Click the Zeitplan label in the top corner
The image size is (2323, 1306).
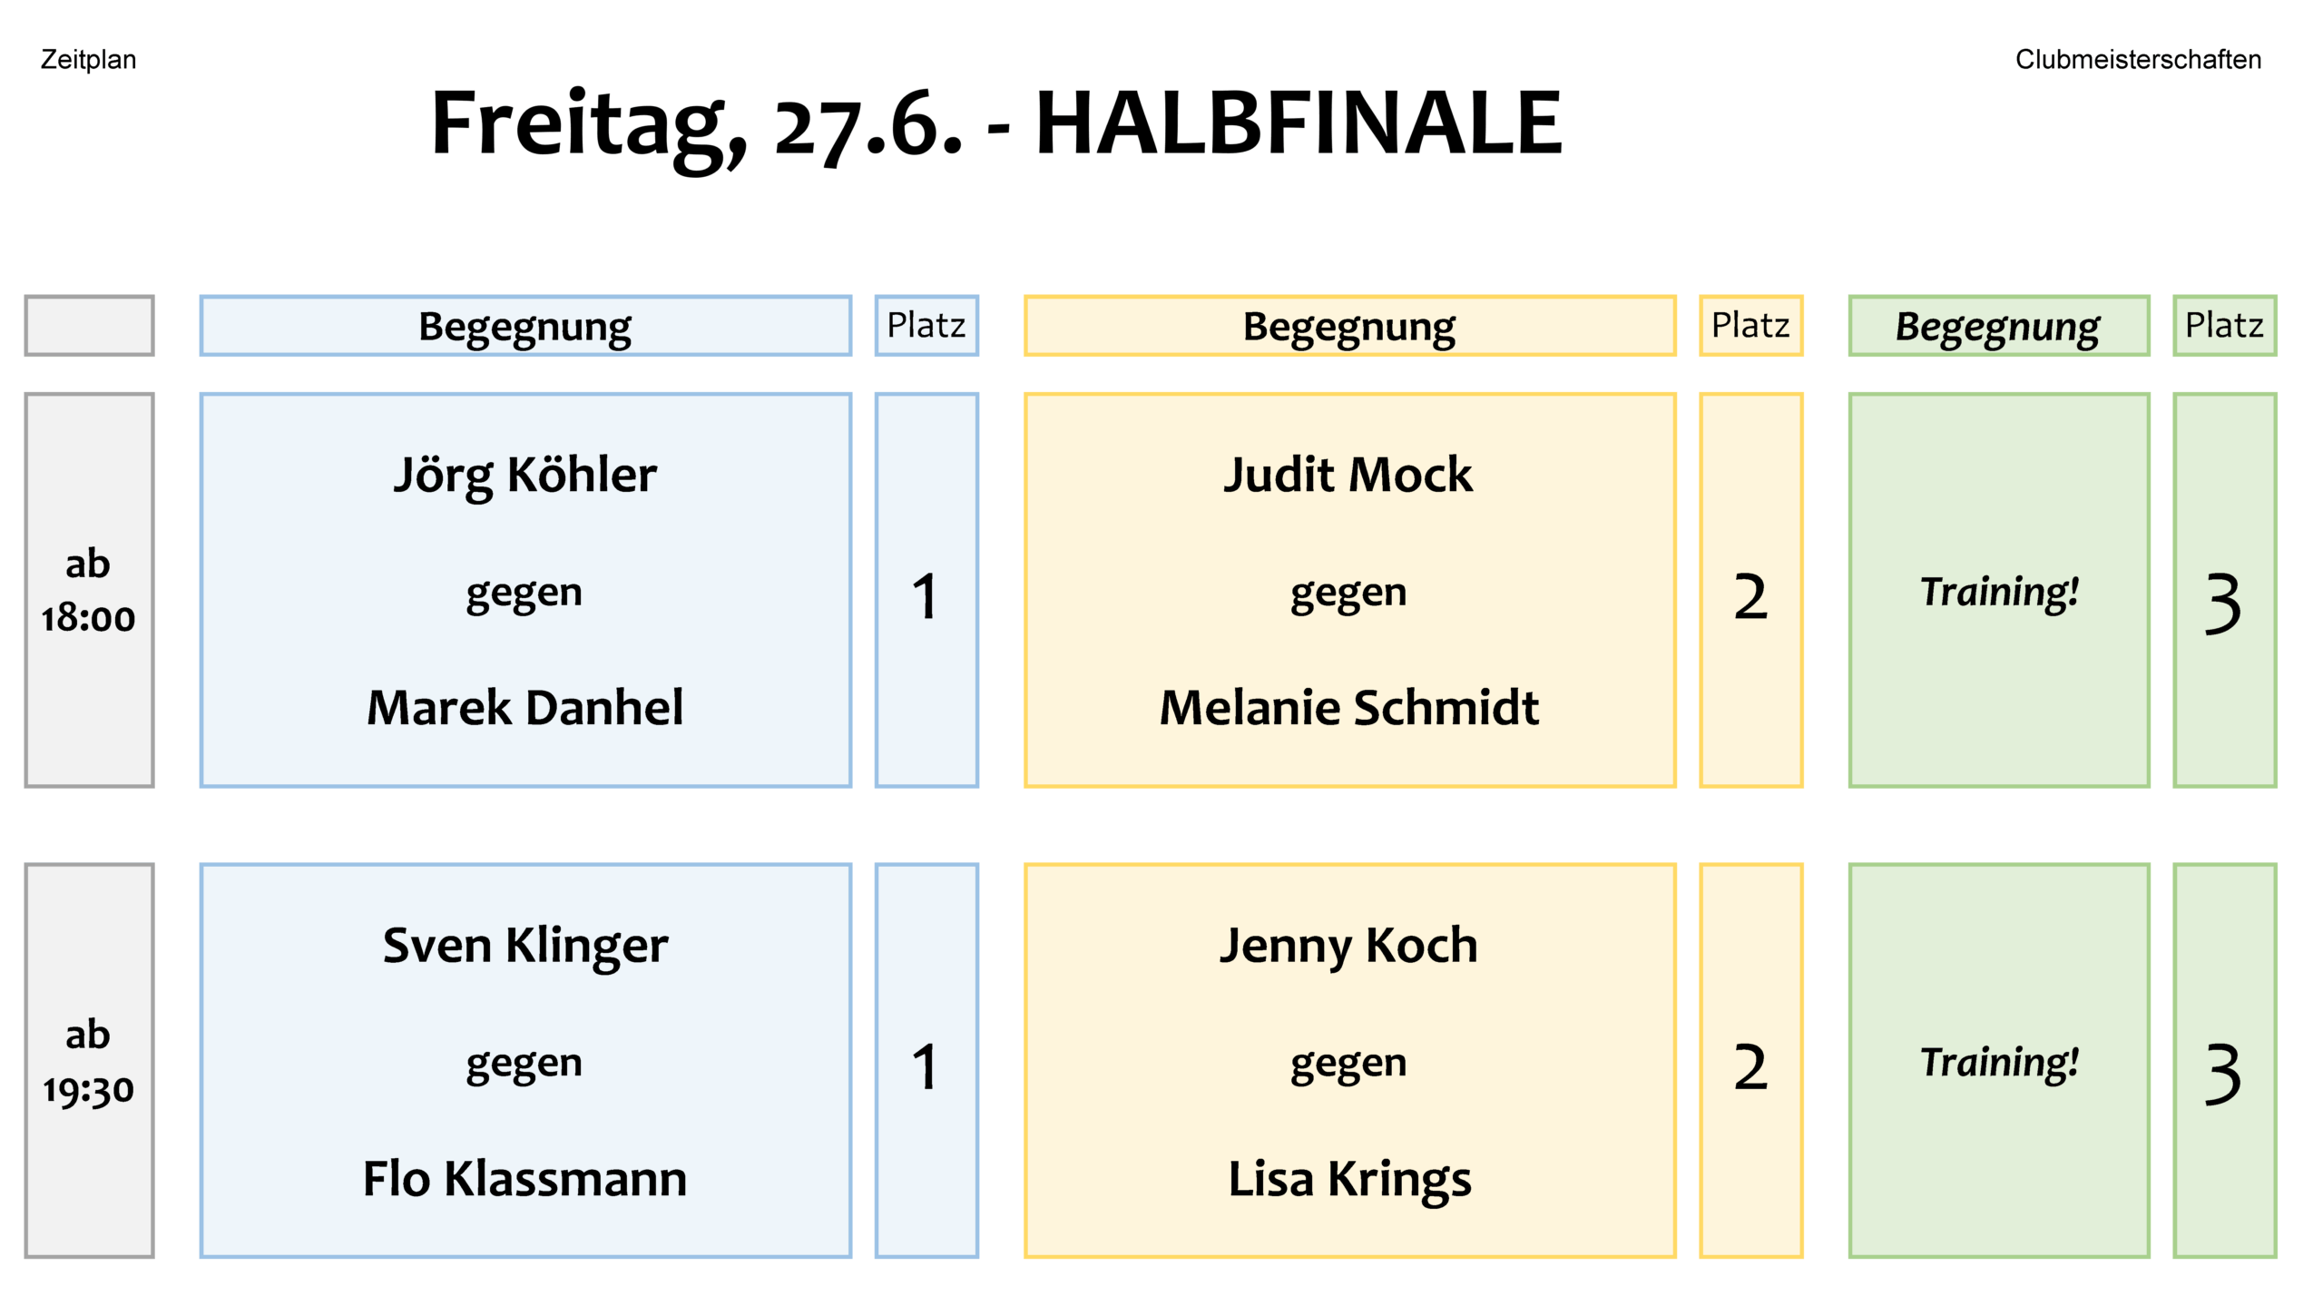(x=88, y=60)
